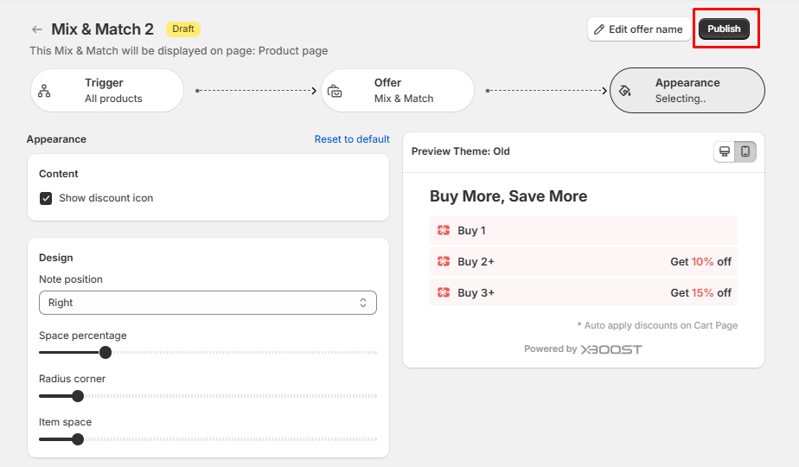Click the Radius corner slider handle

(78, 396)
